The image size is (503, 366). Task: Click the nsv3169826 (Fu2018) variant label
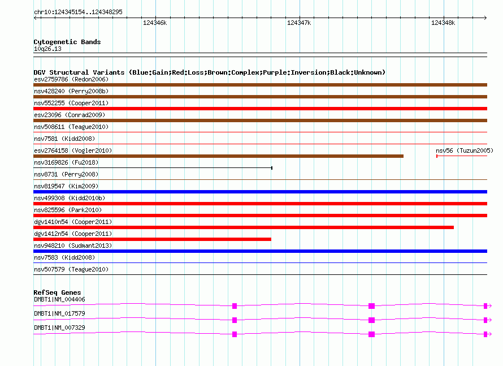tap(66, 162)
